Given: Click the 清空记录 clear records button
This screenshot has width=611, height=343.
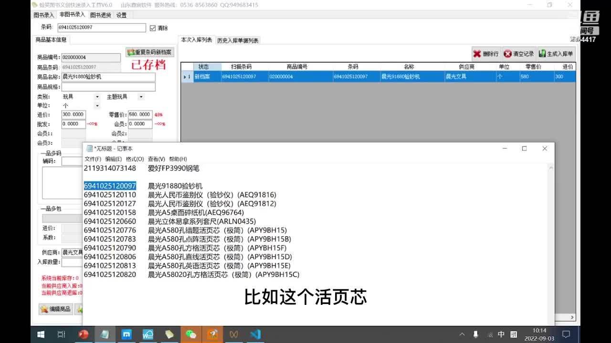Looking at the screenshot, I should click(519, 54).
